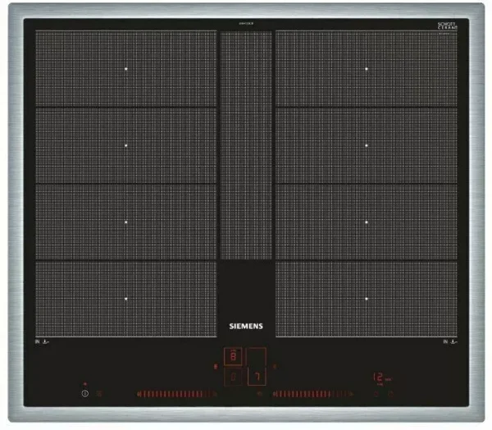The image size is (492, 430).
Task: Tap the first timer symbol below 12 min
Action: coord(376,394)
